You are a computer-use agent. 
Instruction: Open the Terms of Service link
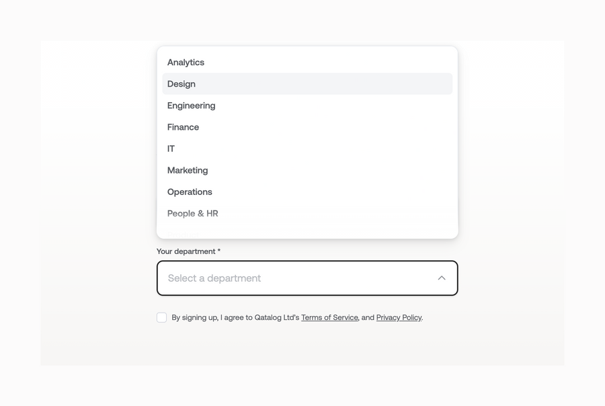click(329, 317)
